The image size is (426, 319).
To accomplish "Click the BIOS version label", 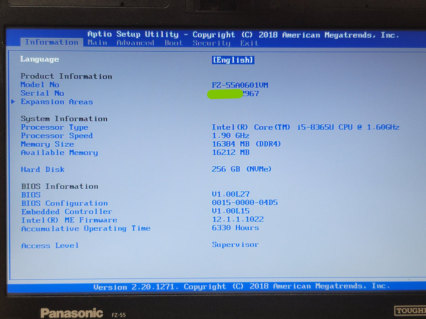I will click(x=31, y=195).
